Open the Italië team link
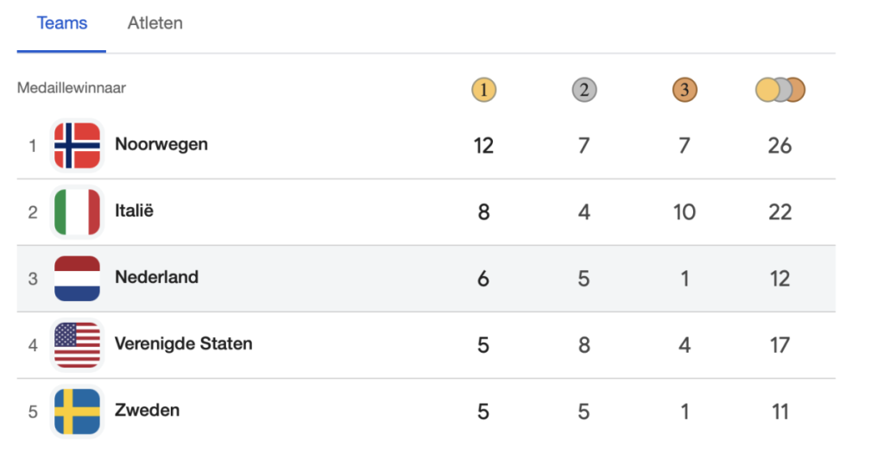884x453 pixels. (x=134, y=211)
